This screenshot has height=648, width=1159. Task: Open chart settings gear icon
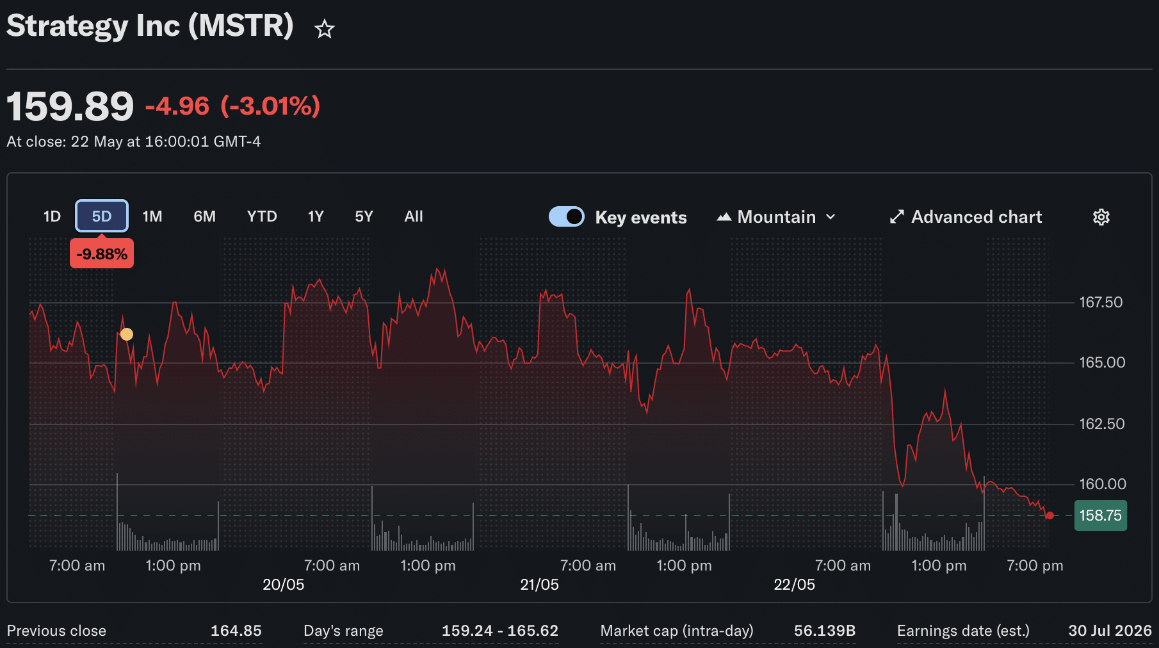[x=1101, y=217]
